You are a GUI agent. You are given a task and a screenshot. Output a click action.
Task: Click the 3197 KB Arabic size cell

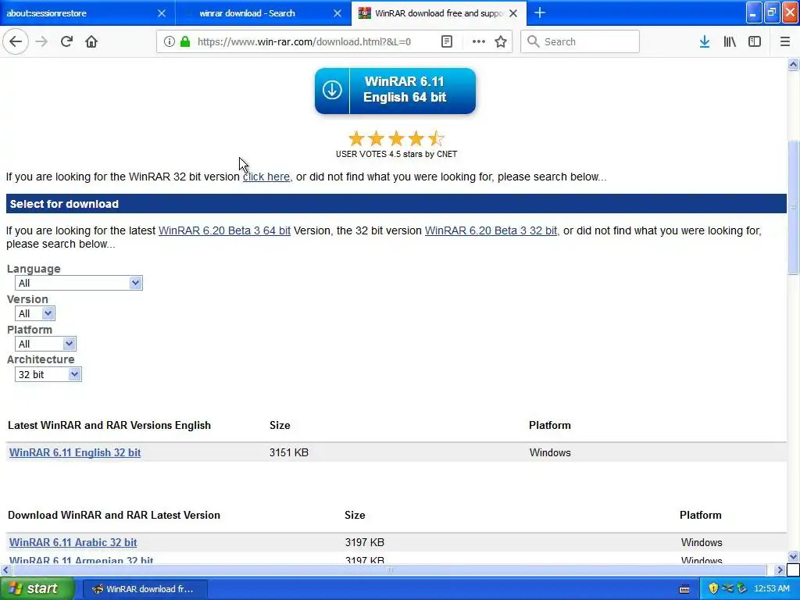pos(364,542)
